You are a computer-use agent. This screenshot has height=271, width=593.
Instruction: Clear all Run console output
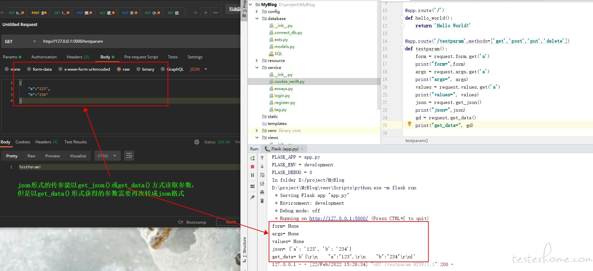[262, 201]
